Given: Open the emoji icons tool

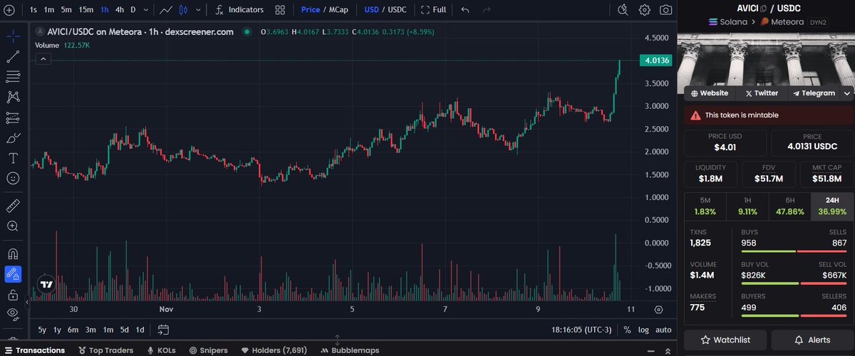Looking at the screenshot, I should (13, 178).
